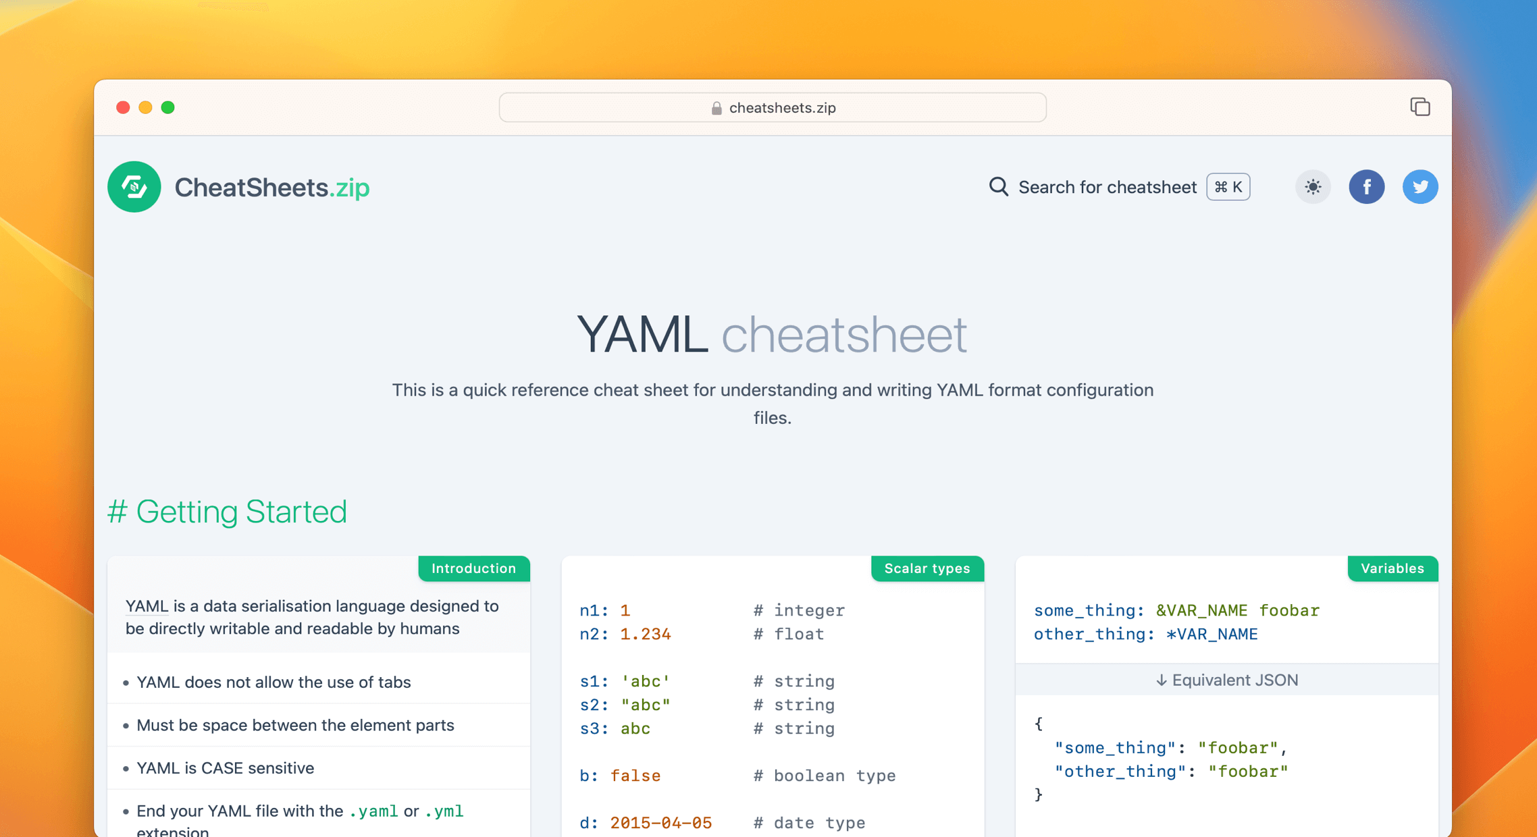Click the YAML cheatsheet page title

[772, 334]
